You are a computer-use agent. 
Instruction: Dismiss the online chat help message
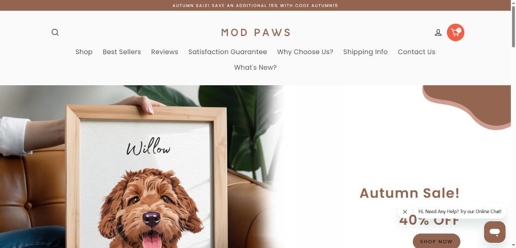[405, 212]
